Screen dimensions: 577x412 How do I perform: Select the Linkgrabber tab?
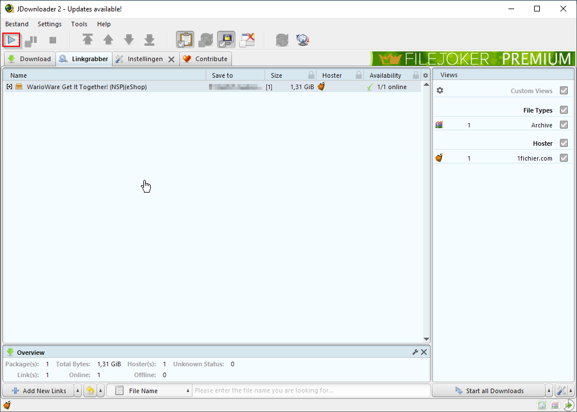85,59
